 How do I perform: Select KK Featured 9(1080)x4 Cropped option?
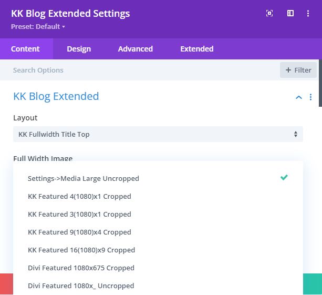pyautogui.click(x=158, y=232)
